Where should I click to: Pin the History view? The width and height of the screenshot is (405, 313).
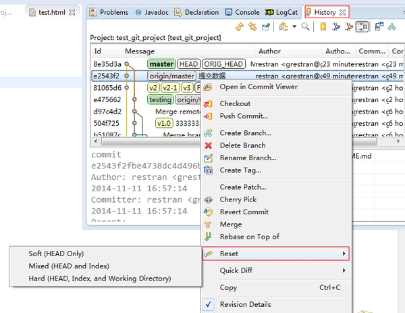(x=266, y=26)
